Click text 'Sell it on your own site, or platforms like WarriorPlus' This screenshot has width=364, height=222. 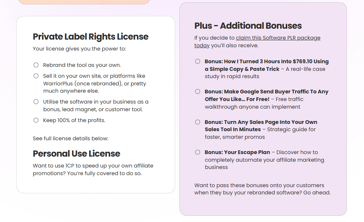(95, 84)
